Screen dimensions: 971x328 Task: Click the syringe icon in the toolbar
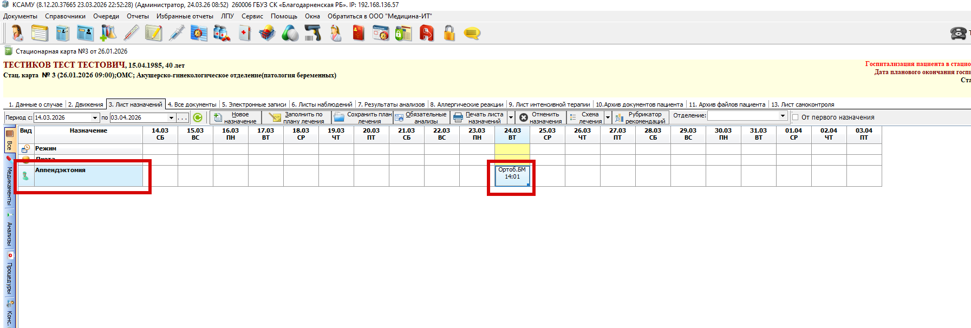(176, 34)
